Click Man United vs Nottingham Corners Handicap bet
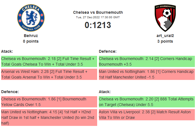Viewport: 196px width, 129px height. [146, 74]
